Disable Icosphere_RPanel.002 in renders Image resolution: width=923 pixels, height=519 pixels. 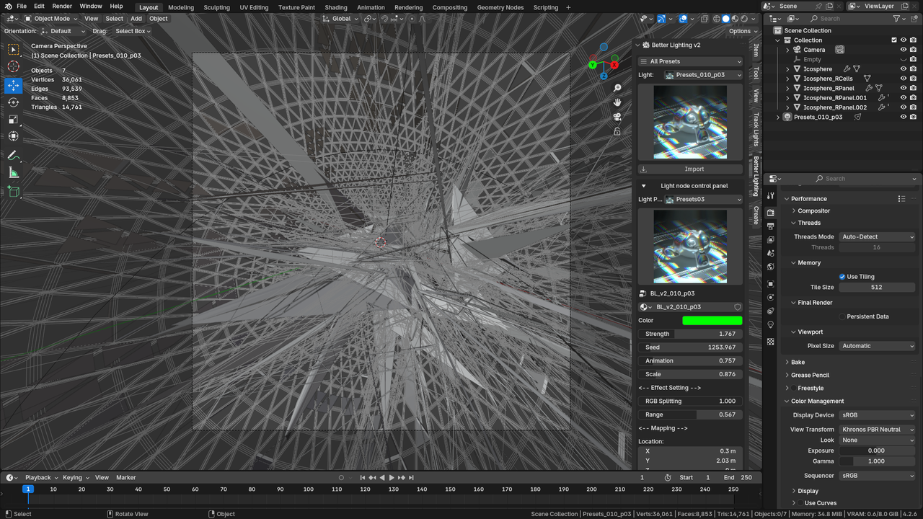[x=913, y=107]
